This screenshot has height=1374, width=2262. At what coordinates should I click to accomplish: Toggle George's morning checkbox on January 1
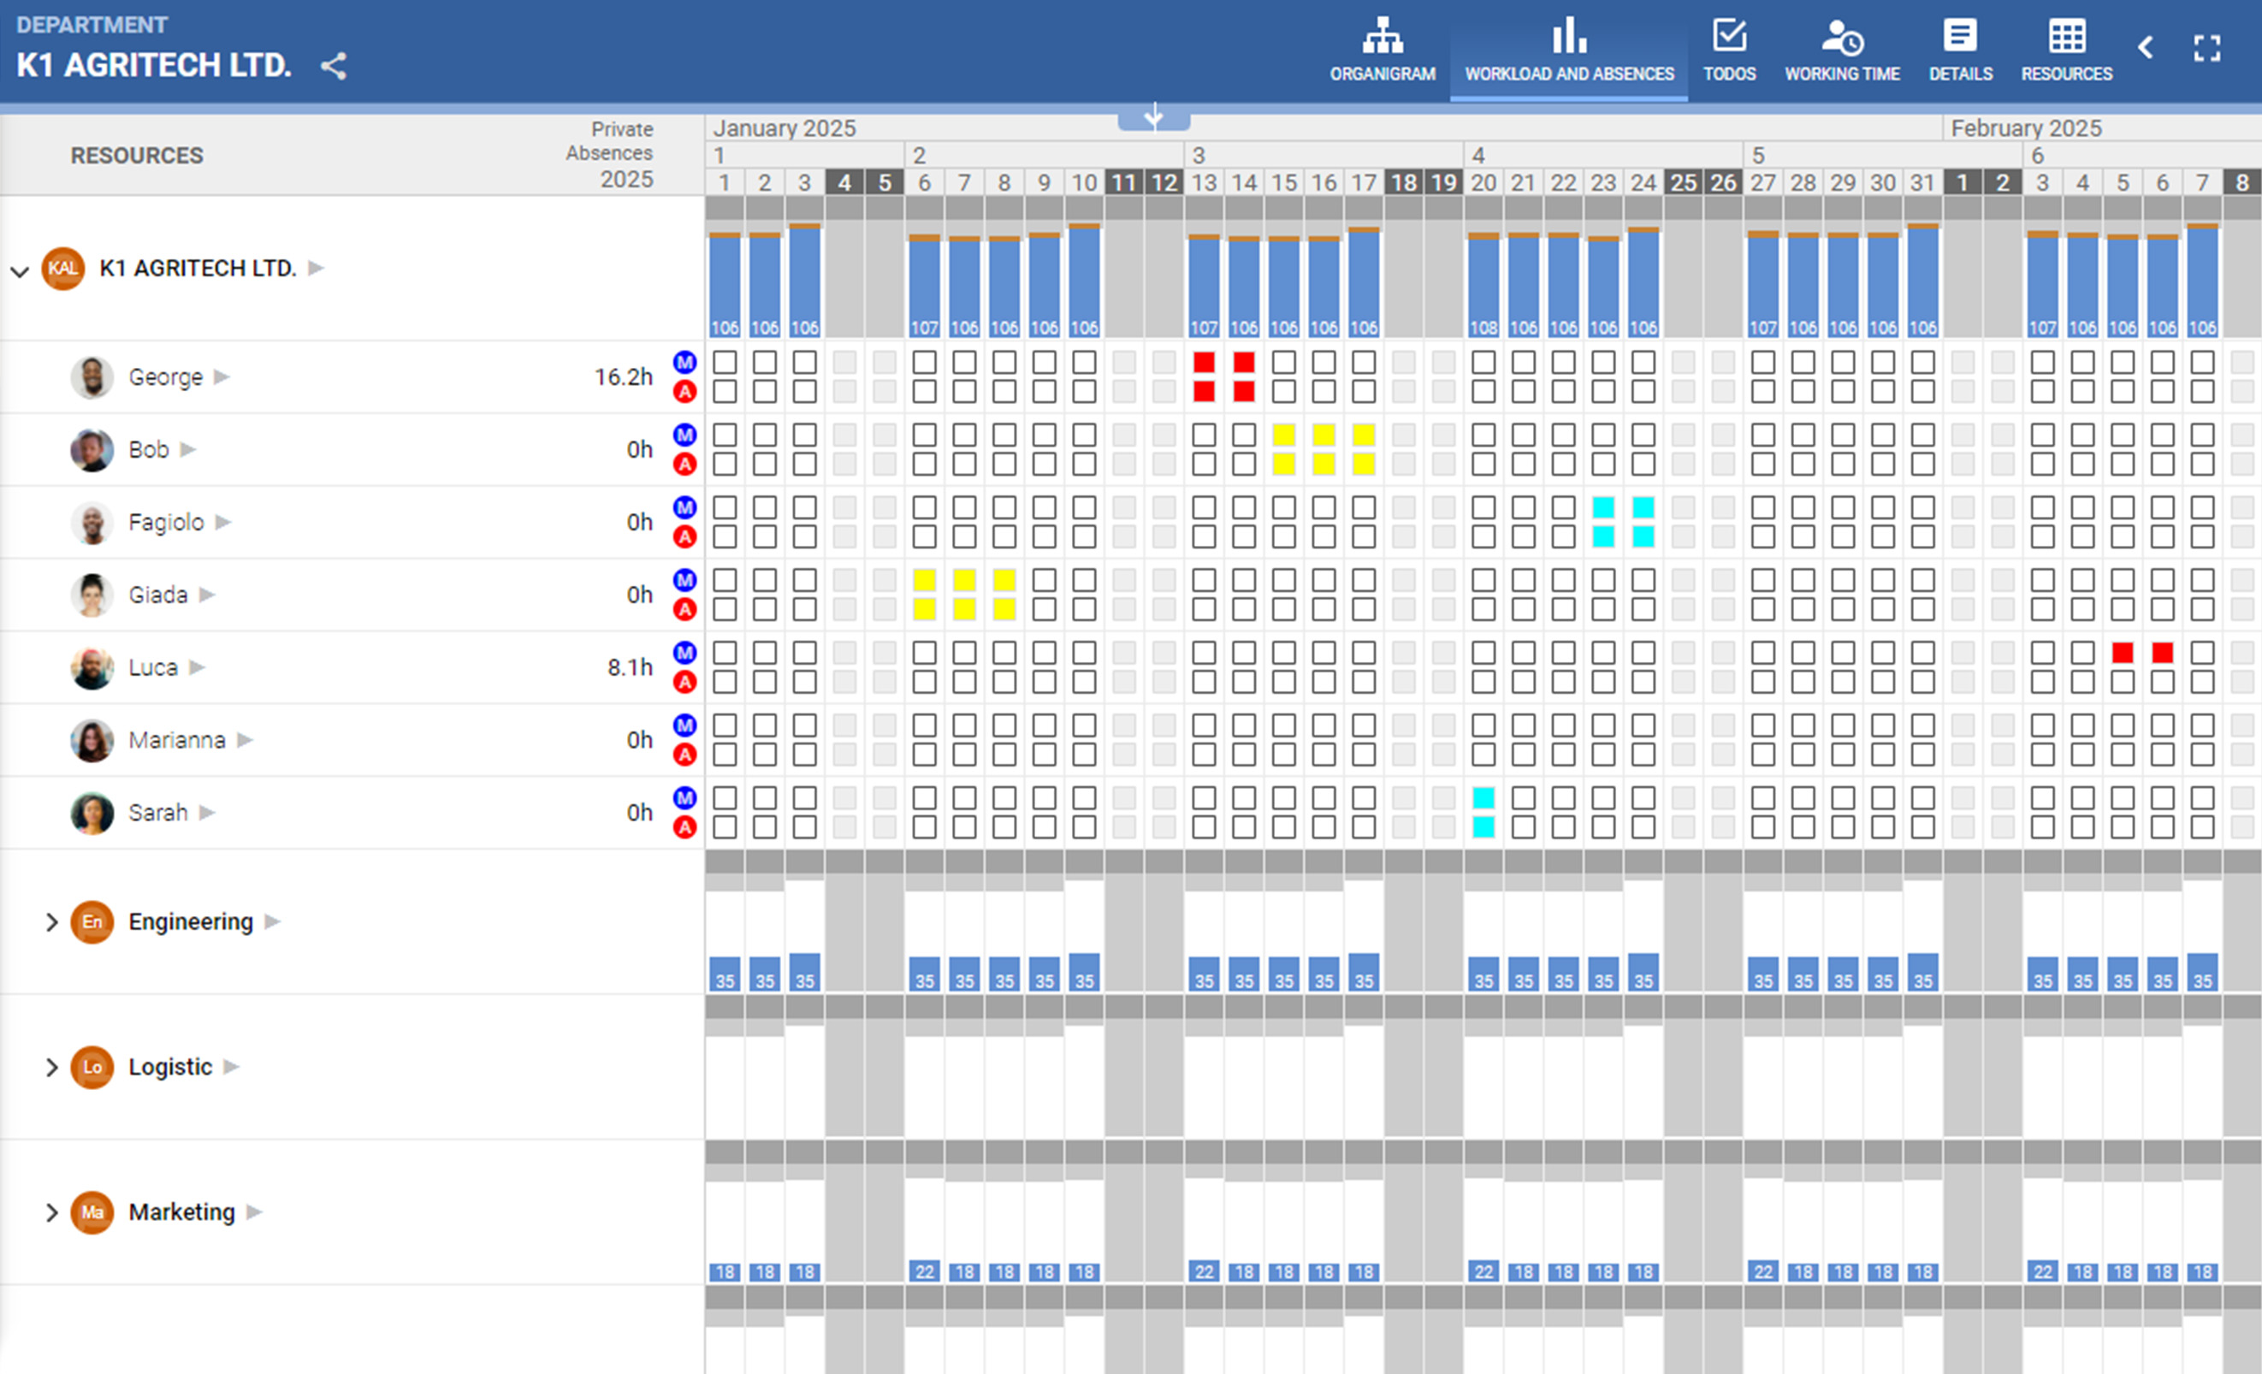coord(725,362)
